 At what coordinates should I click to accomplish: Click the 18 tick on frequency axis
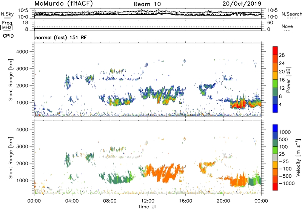[25, 23]
